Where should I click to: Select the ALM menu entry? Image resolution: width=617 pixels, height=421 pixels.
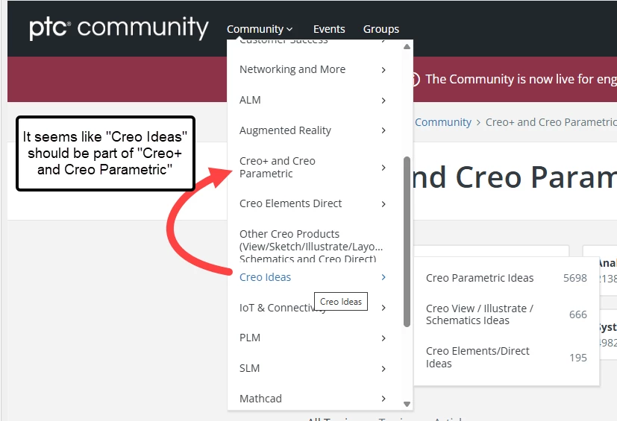tap(250, 100)
